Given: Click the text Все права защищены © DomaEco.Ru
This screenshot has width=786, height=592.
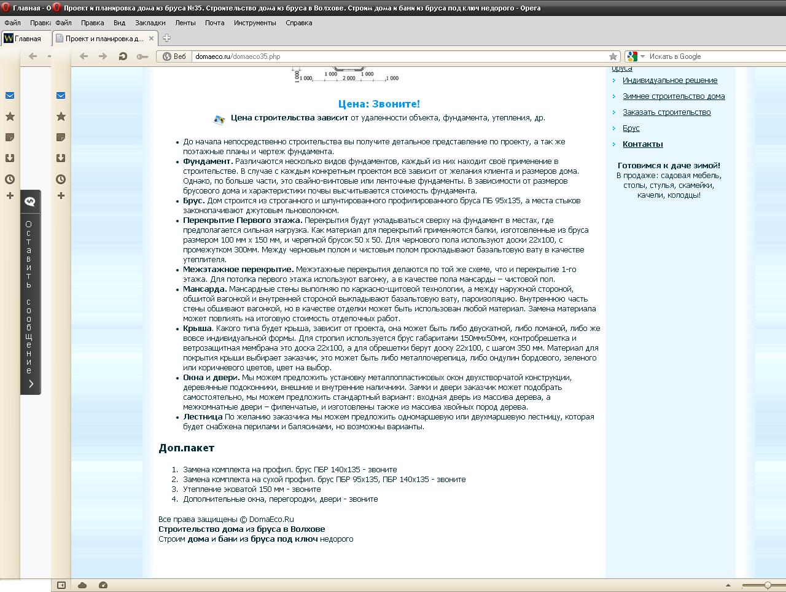Looking at the screenshot, I should tap(226, 520).
